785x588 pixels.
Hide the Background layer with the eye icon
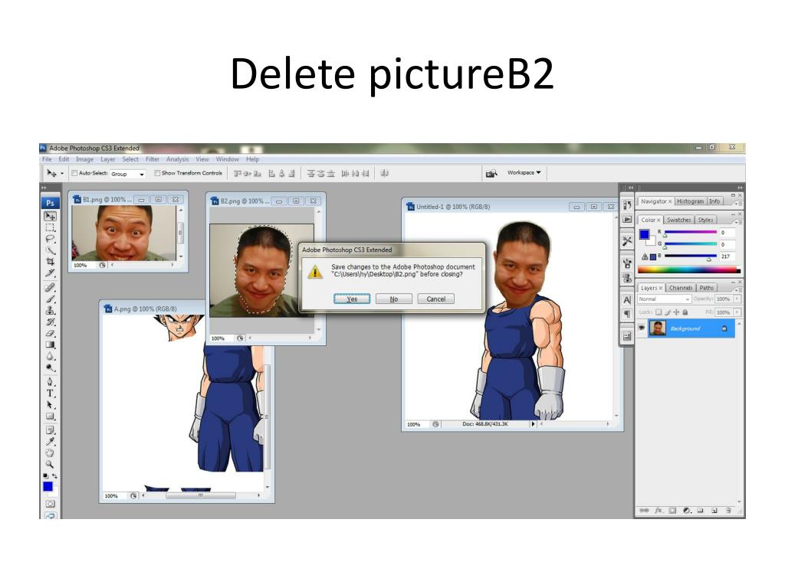[642, 328]
